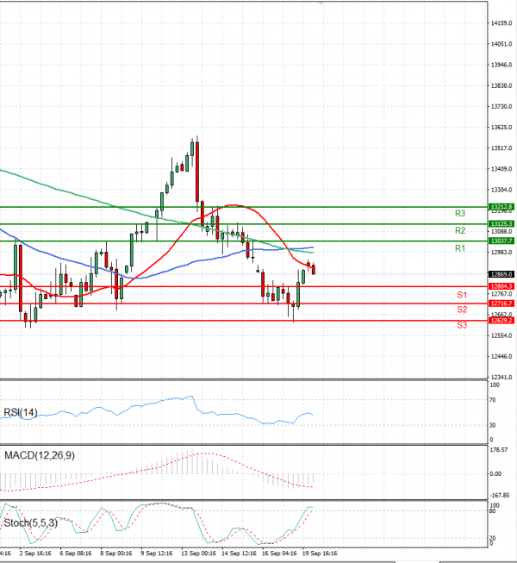Click the RSI 70 level value
This screenshot has width=517, height=563.
493,400
